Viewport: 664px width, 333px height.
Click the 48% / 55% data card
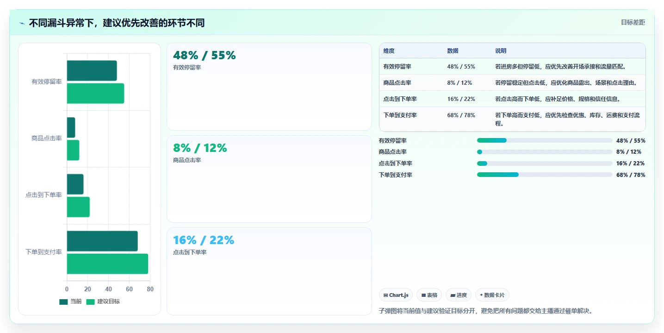[x=269, y=87]
